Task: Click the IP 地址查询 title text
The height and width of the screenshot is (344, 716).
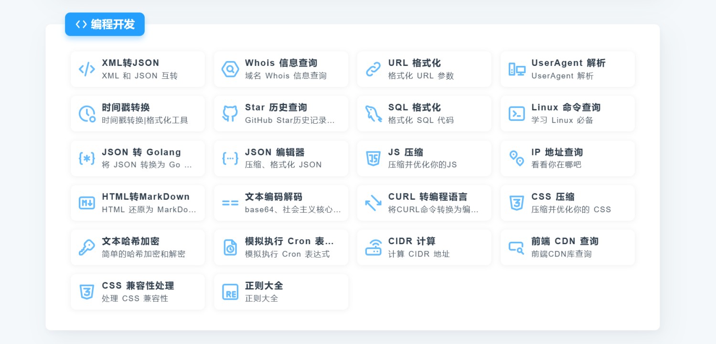Action: pos(557,152)
